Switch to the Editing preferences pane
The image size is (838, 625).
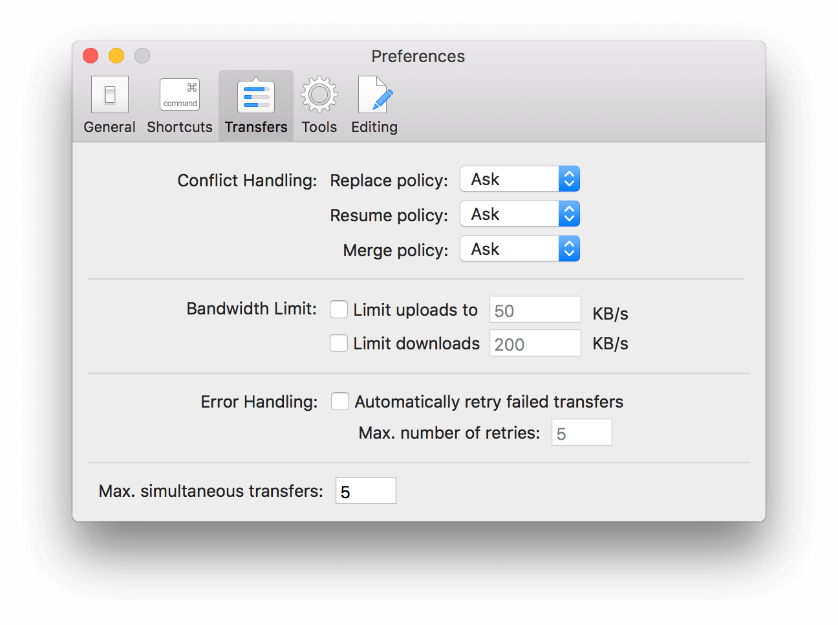(x=374, y=105)
